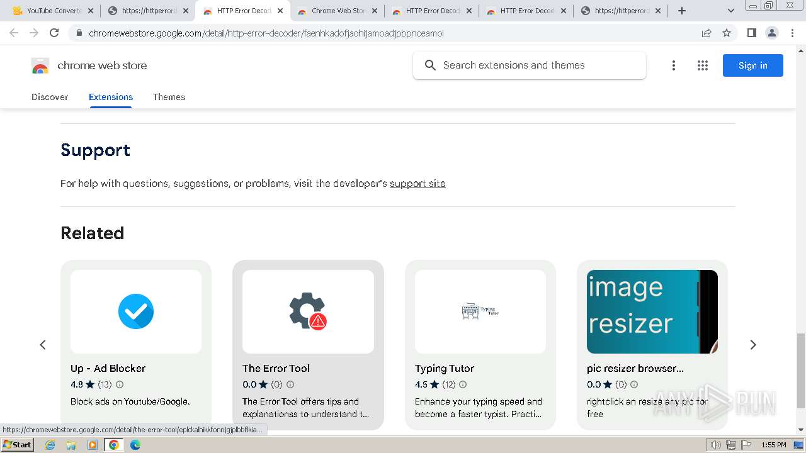Click the share page icon in address bar

707,33
